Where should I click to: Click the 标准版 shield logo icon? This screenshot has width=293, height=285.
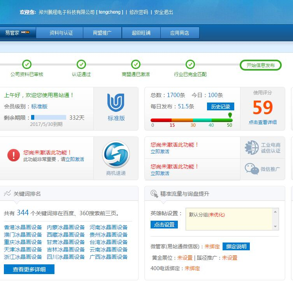tap(116, 103)
